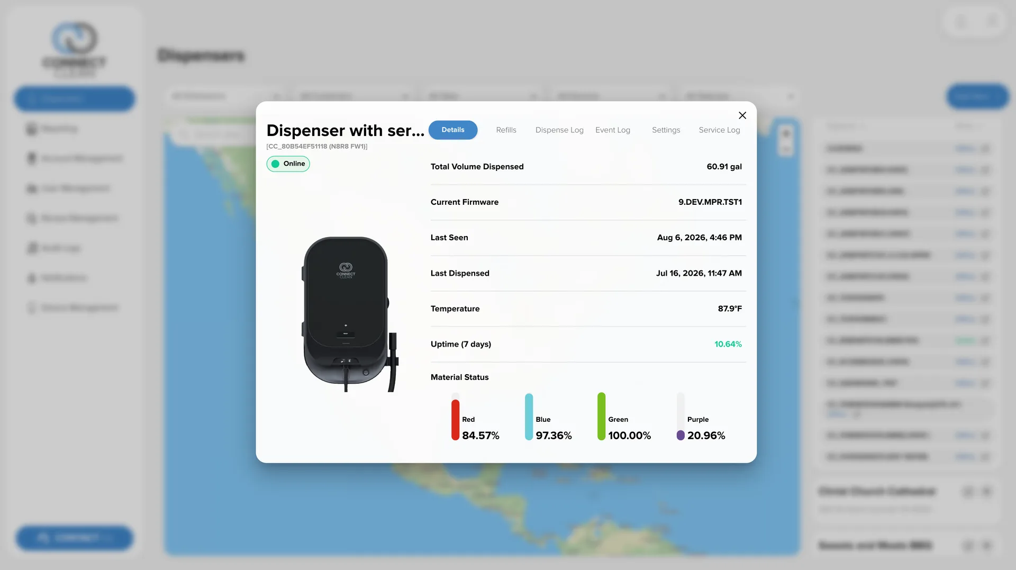Click the Last Dispensed date value

699,273
